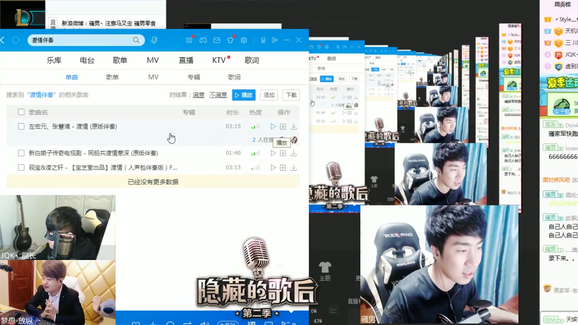Open the envelope messages icon

click(217, 40)
